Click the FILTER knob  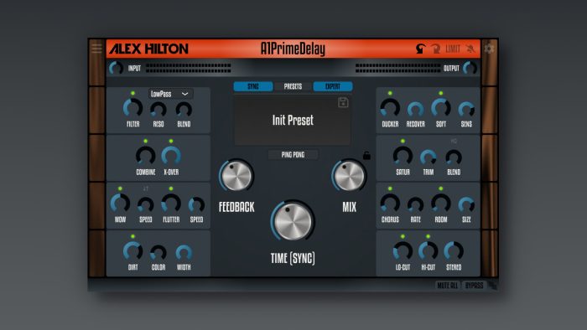pos(132,108)
